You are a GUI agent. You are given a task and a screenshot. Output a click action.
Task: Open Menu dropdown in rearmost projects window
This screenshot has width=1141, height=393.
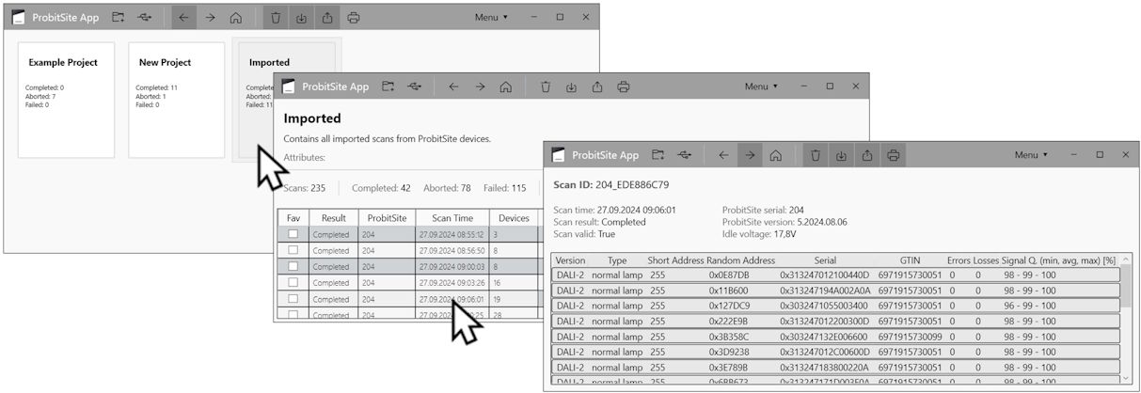[491, 17]
